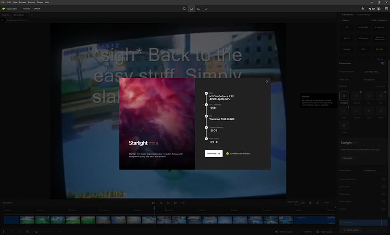Click Download in the Starlight mini panel
Screen dimensions: 390x235
(x=348, y=158)
